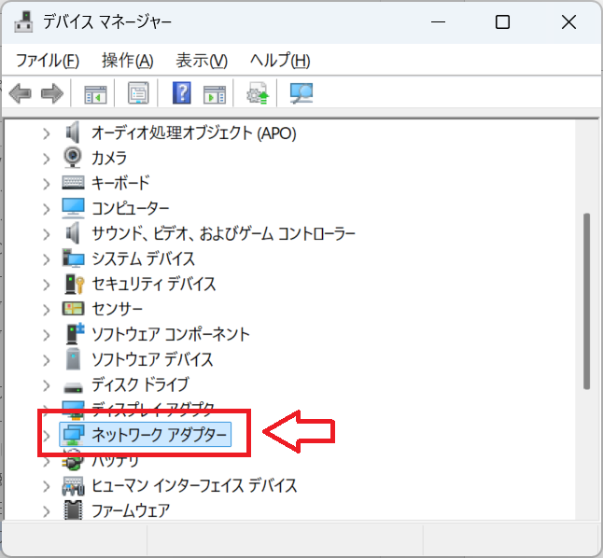
Task: Click the tower icon beside ソフトウェア デバイス
Action: point(73,359)
